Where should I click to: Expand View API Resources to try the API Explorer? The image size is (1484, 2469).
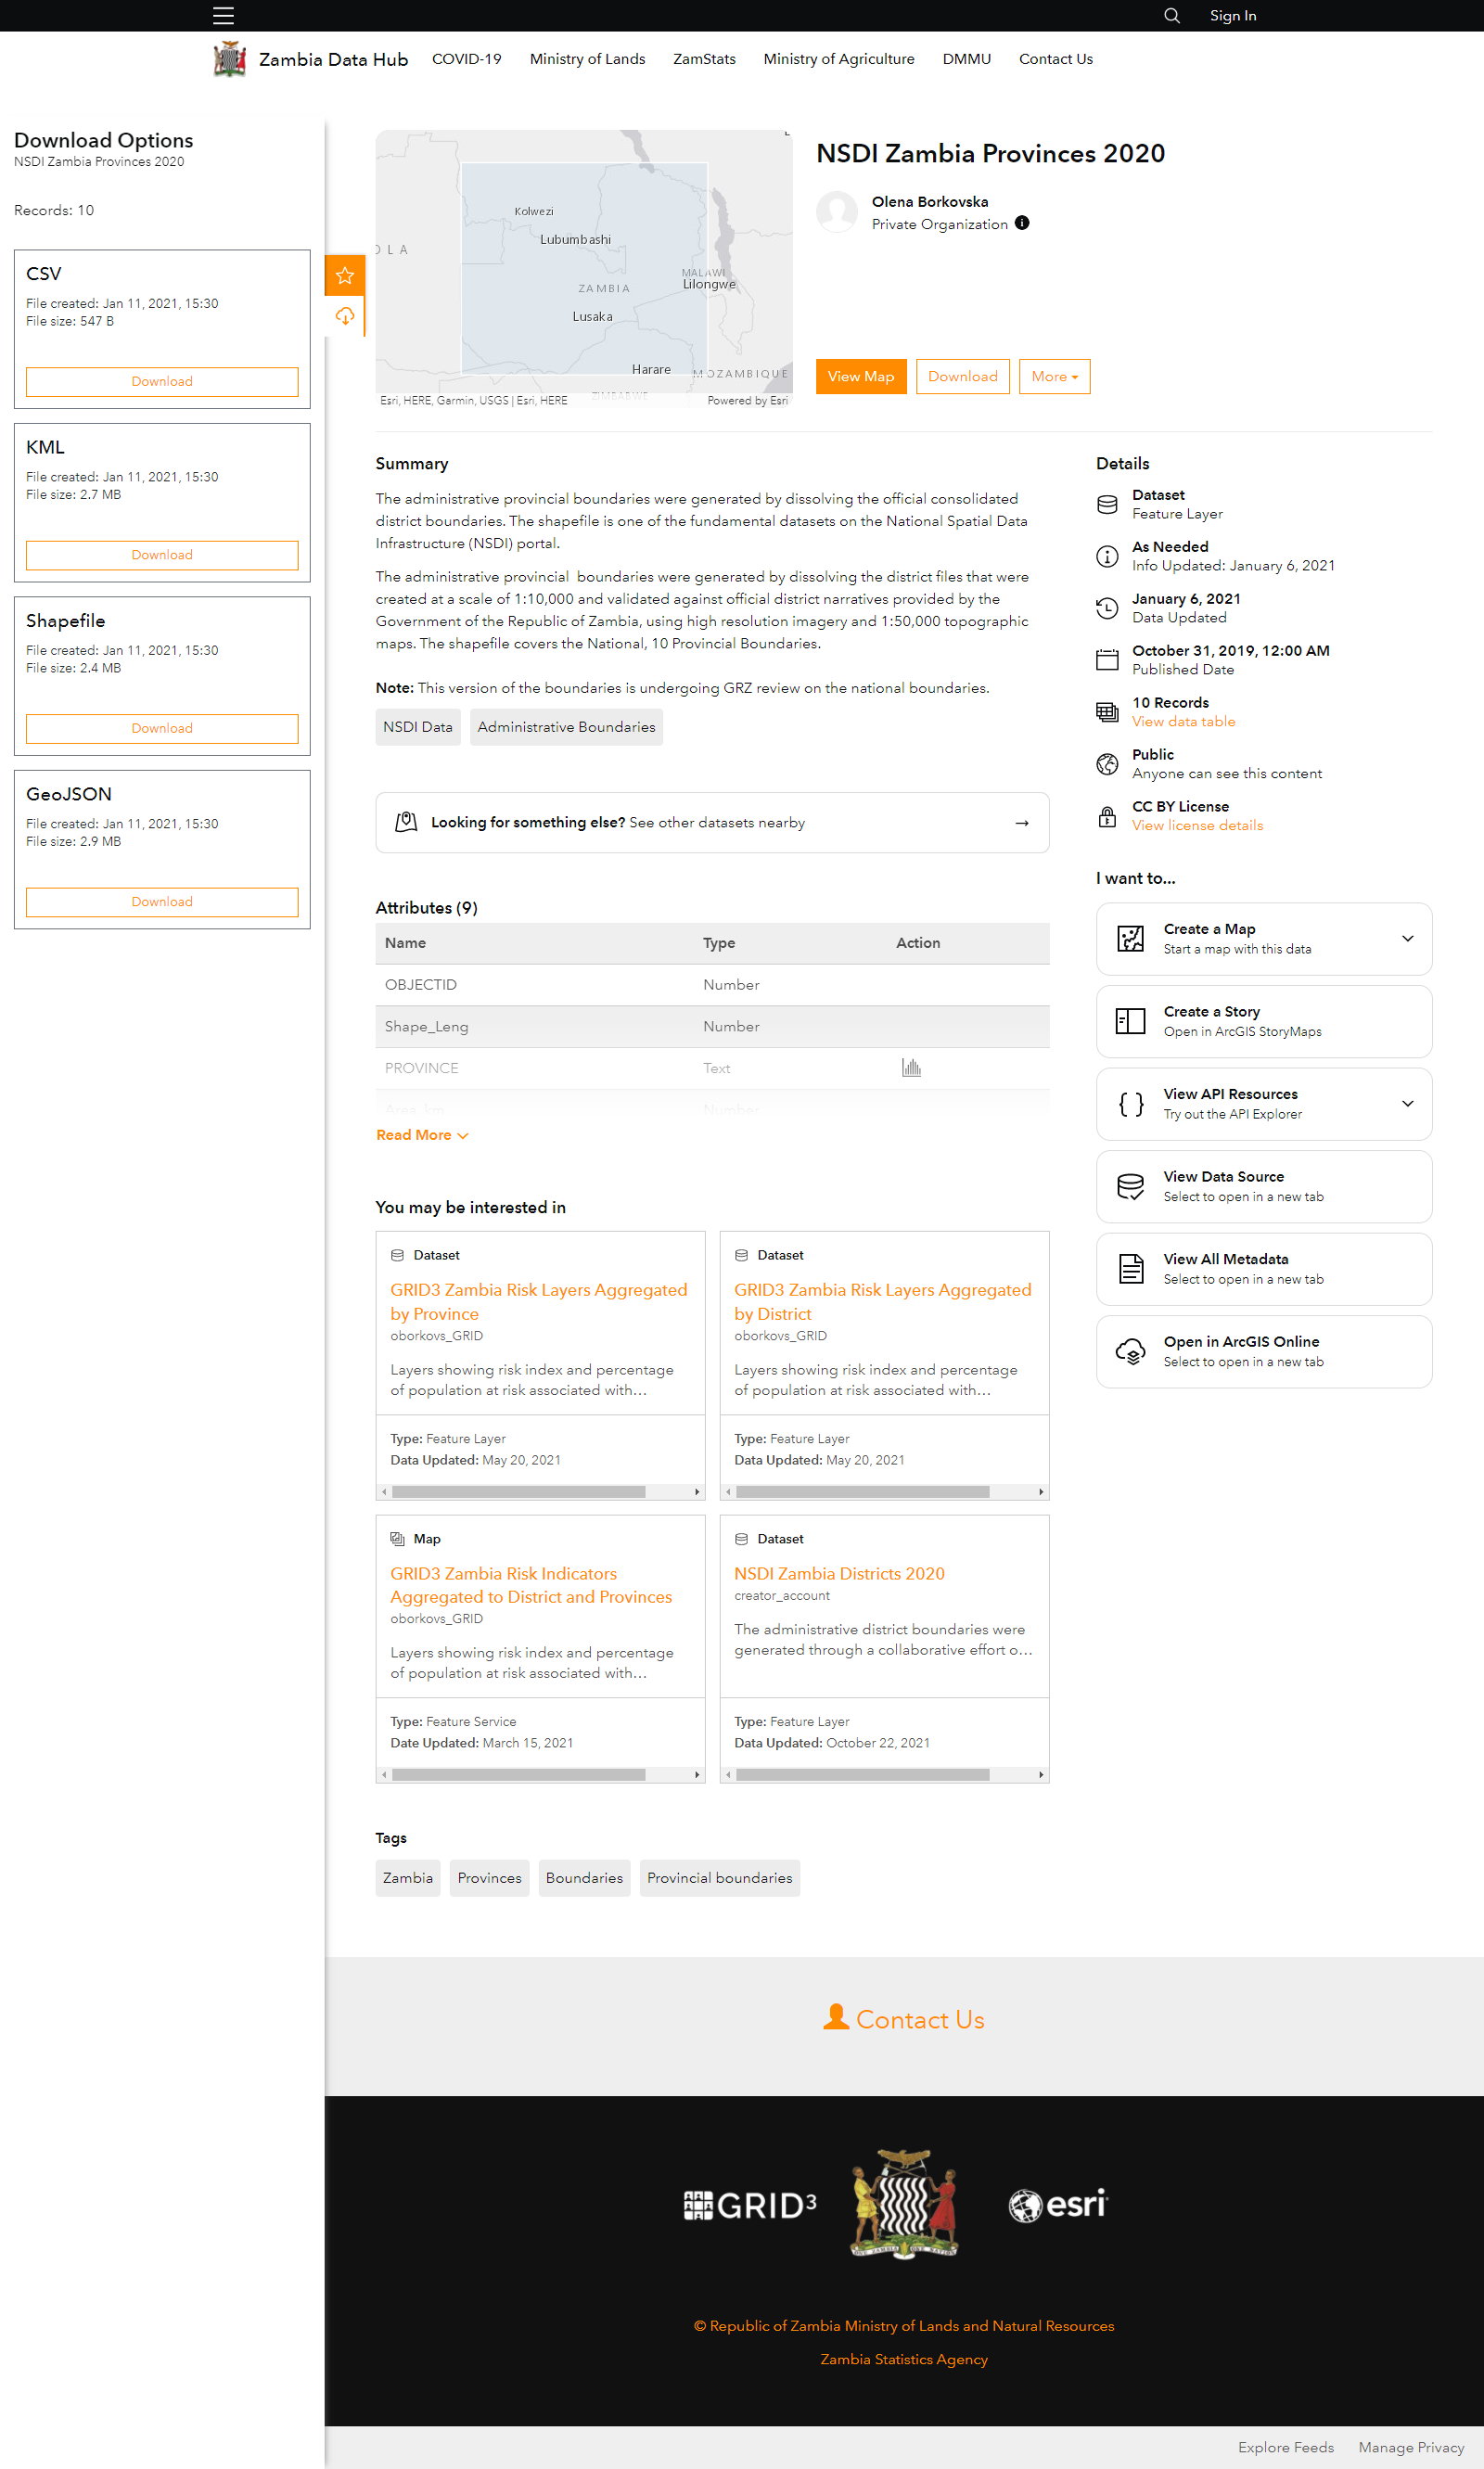click(x=1407, y=1103)
